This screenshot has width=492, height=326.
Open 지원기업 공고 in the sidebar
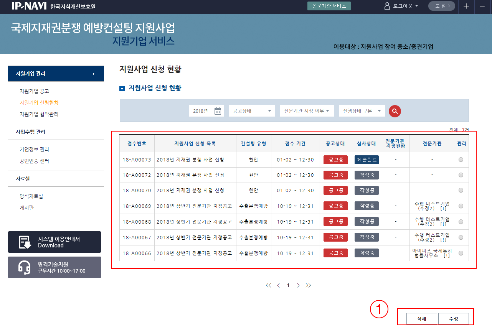tap(34, 91)
